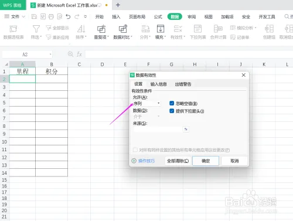Select cell B1 containing 积分
The image size is (293, 221).
pos(52,71)
